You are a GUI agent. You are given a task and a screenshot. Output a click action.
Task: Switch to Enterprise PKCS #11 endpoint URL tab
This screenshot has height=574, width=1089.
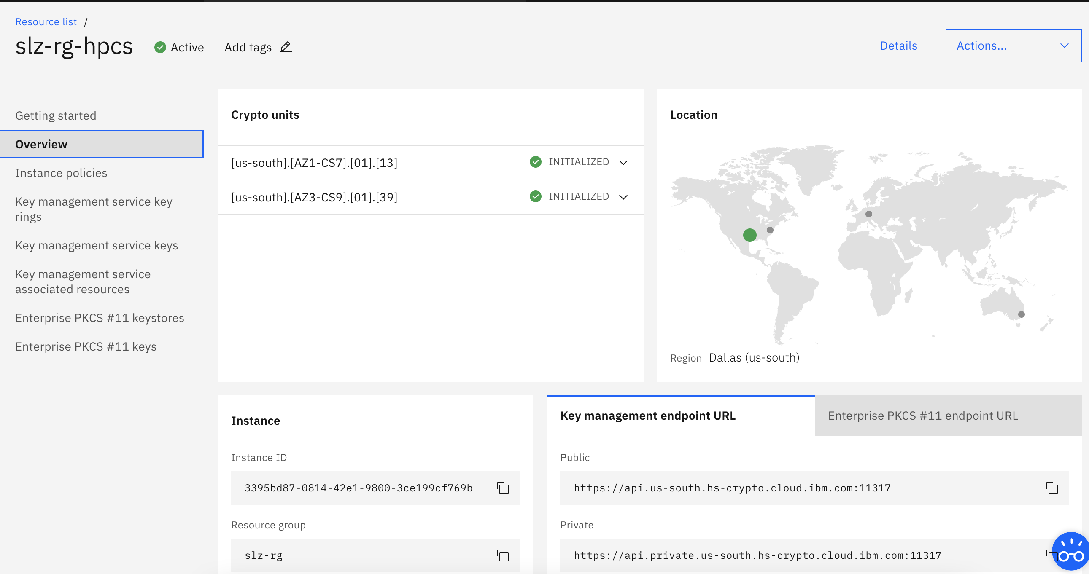point(922,416)
